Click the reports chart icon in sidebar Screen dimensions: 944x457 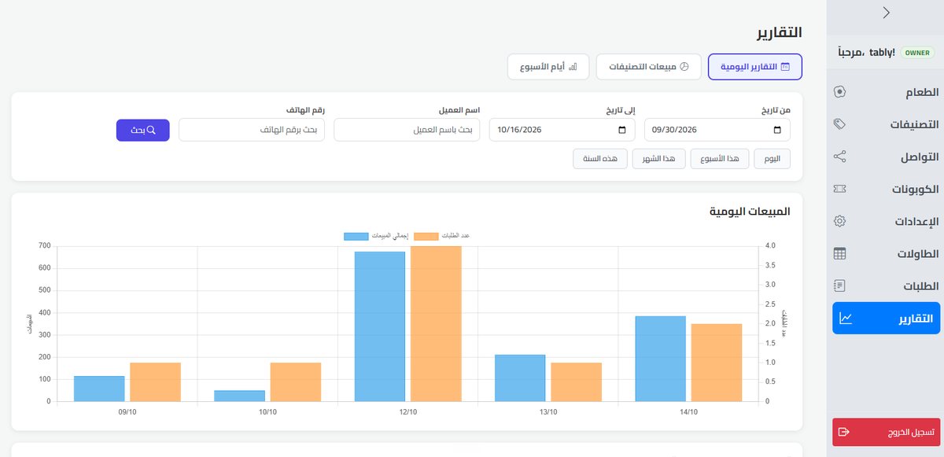point(846,319)
